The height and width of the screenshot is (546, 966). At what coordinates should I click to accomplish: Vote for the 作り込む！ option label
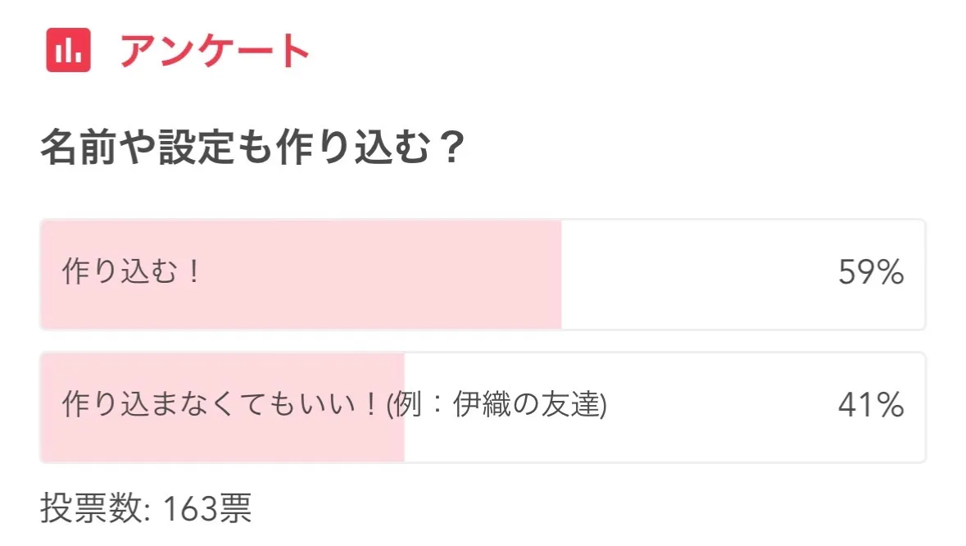pyautogui.click(x=131, y=272)
